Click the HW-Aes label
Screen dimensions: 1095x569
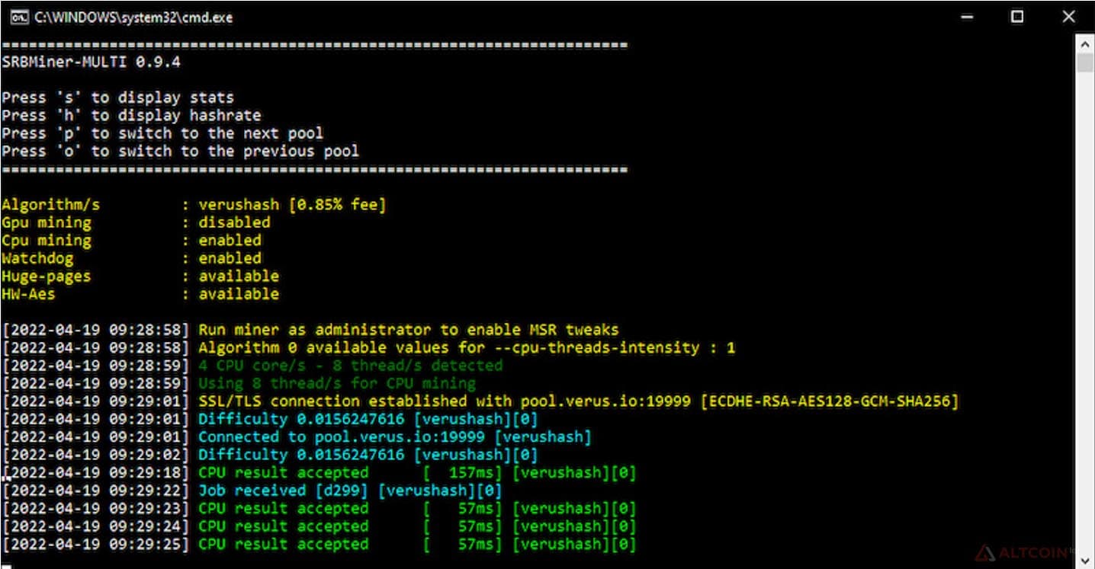[x=28, y=294]
